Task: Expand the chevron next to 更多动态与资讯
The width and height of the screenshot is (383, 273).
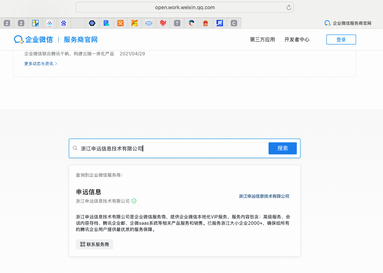Action: coord(56,64)
